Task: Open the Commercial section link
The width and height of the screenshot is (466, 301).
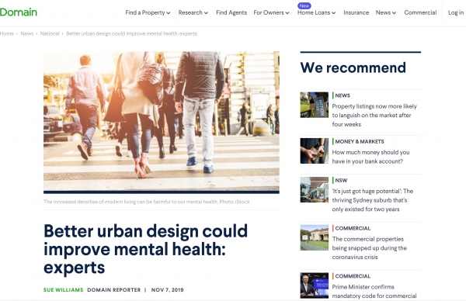Action: click(x=420, y=12)
